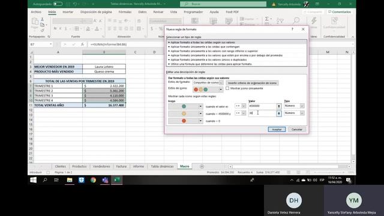The width and height of the screenshot is (384, 216).
Task: Switch to Disposición de página tab
Action: pos(96,12)
